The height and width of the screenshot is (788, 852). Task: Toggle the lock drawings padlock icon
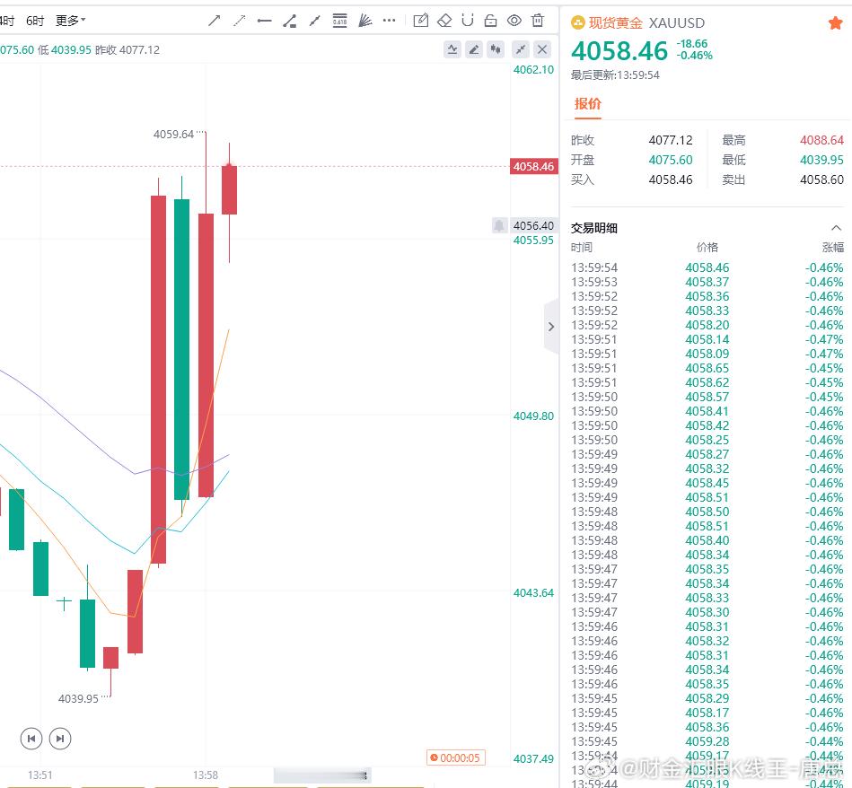coord(491,21)
